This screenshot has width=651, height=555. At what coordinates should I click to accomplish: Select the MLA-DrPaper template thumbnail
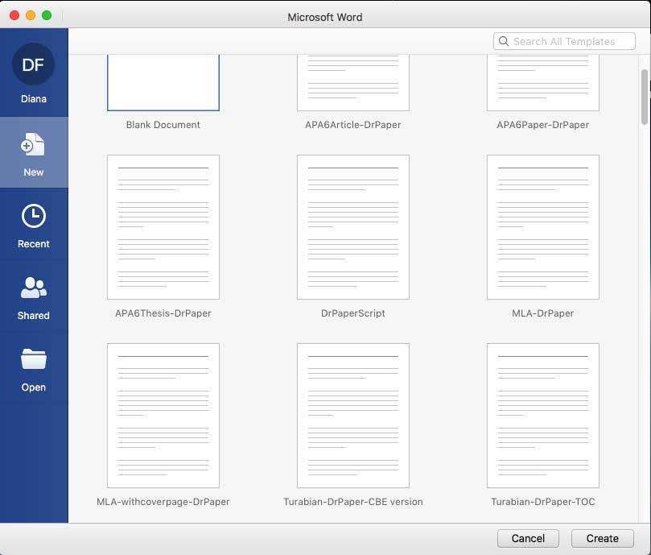pyautogui.click(x=542, y=227)
